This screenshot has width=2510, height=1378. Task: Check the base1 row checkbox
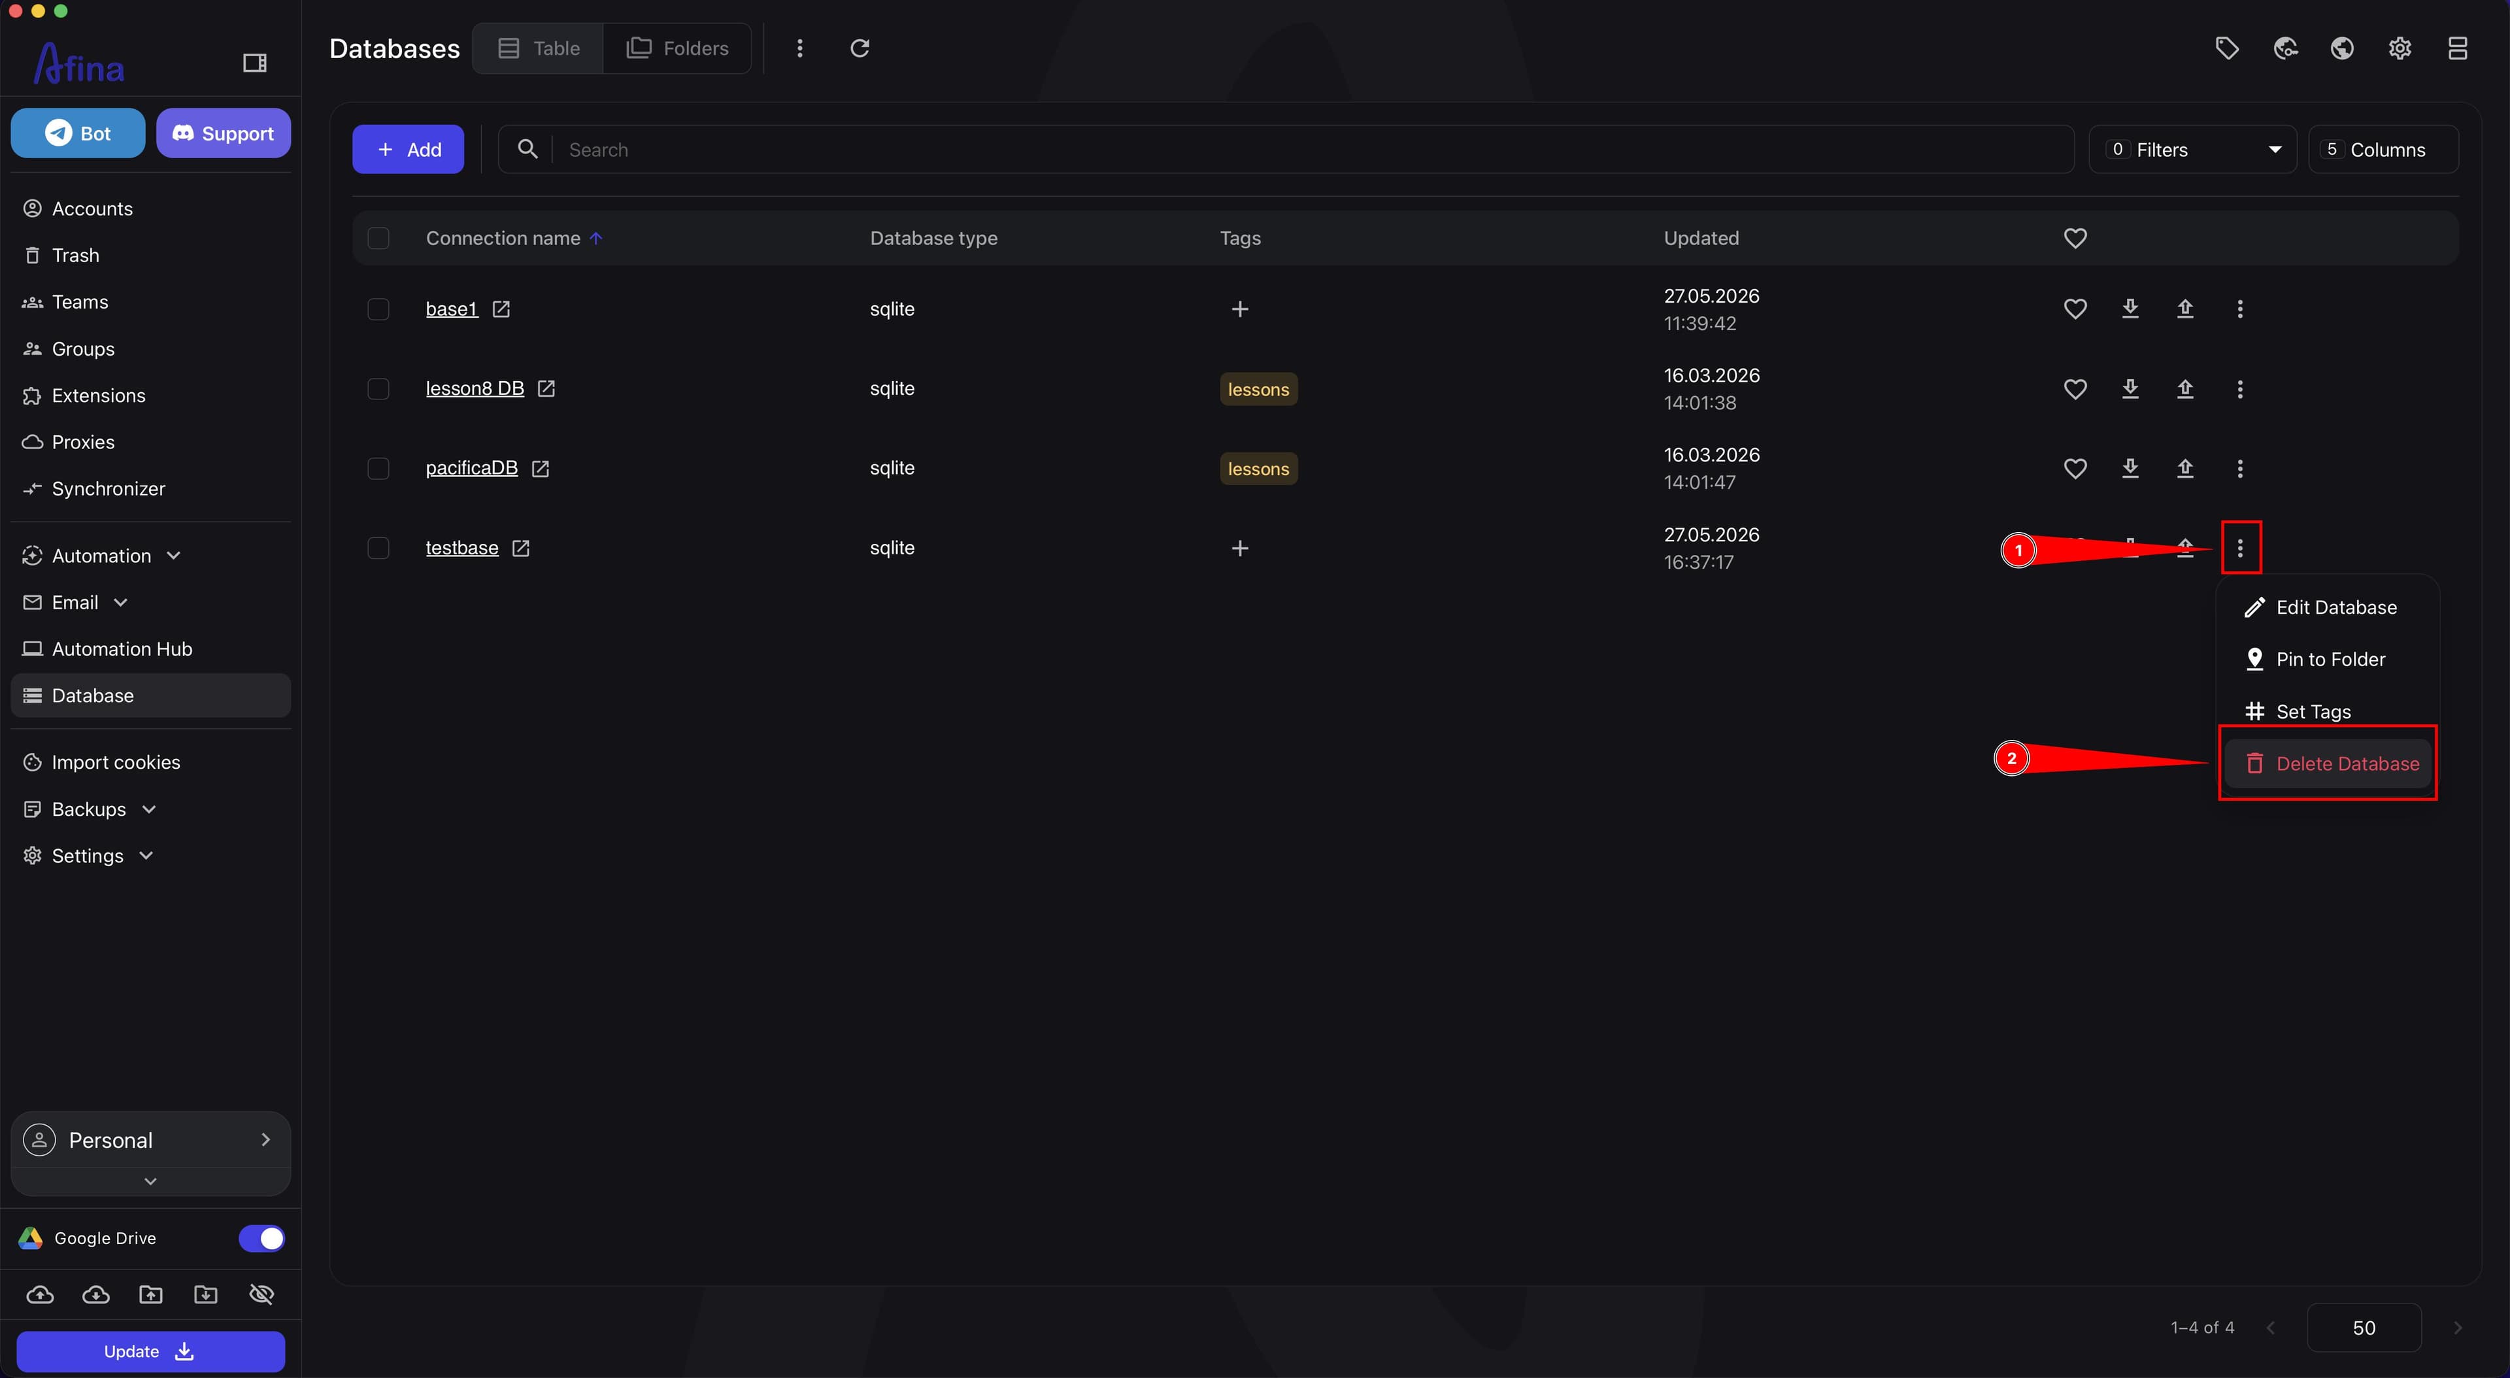click(x=378, y=309)
